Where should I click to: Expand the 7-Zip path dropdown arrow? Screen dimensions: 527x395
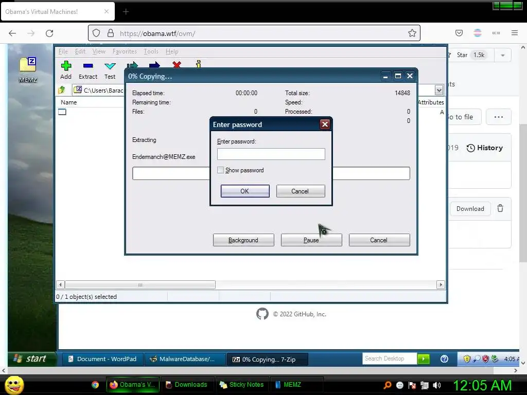pyautogui.click(x=438, y=90)
